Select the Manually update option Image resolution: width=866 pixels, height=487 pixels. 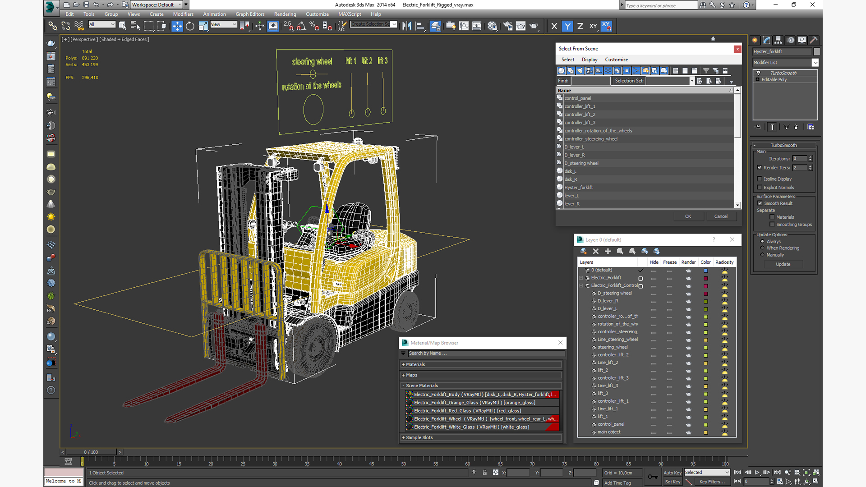763,255
